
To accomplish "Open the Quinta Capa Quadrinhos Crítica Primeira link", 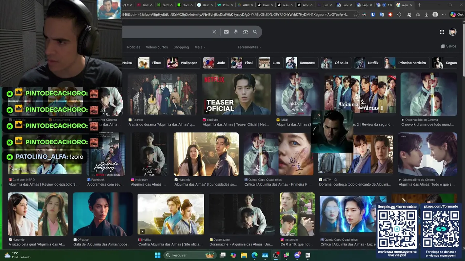I will tap(278, 184).
